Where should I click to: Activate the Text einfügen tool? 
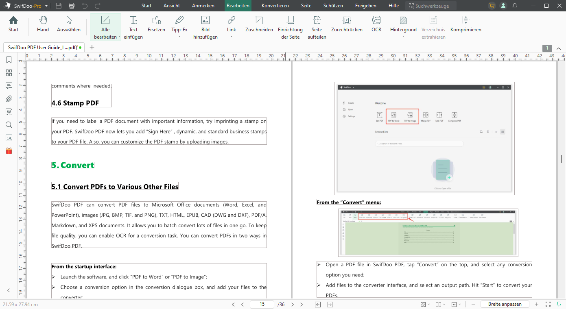(x=133, y=28)
